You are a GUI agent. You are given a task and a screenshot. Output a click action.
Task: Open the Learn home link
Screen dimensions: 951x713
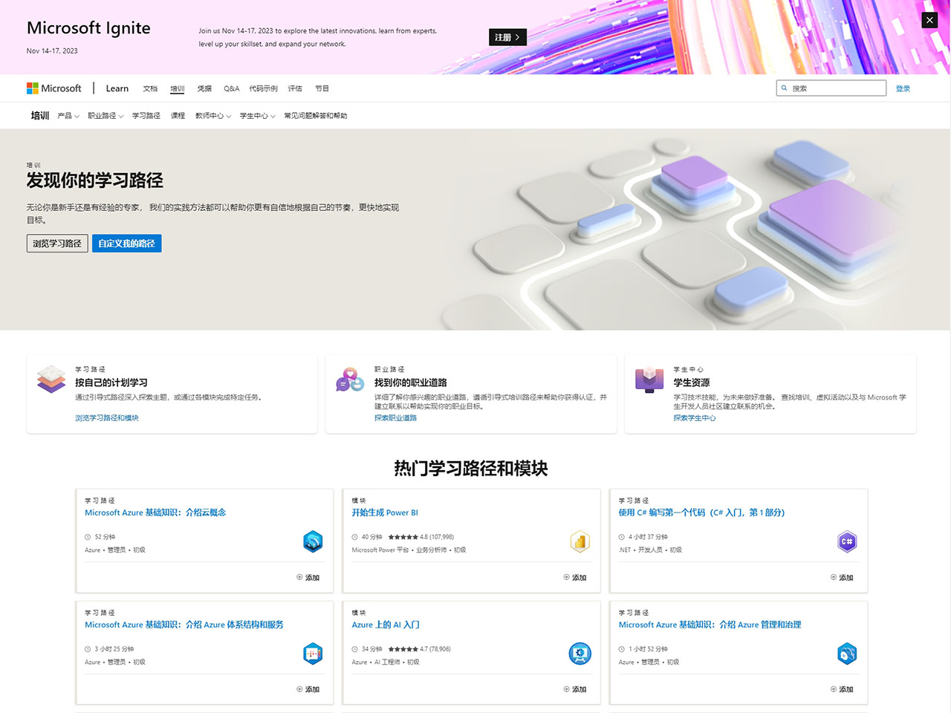click(x=117, y=88)
